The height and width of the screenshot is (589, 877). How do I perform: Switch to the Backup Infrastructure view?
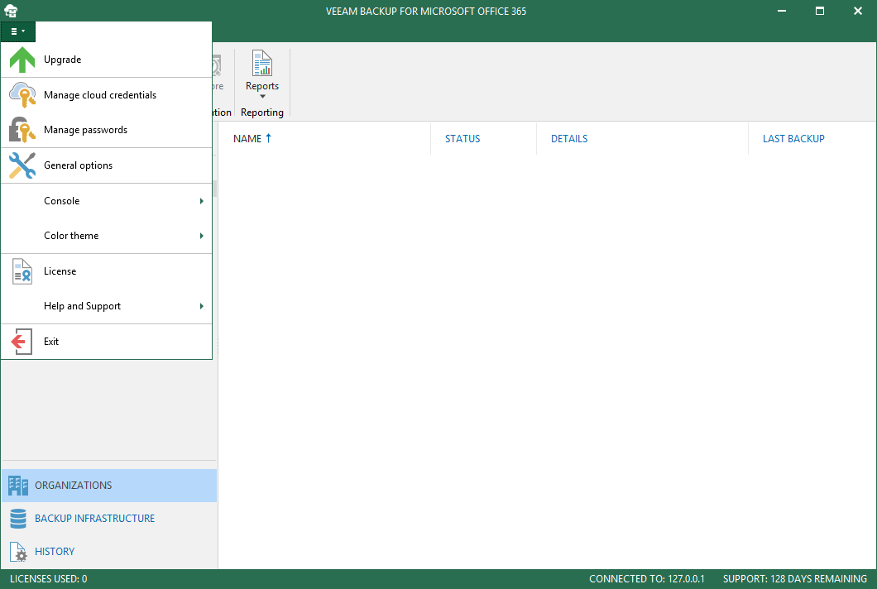pyautogui.click(x=109, y=519)
